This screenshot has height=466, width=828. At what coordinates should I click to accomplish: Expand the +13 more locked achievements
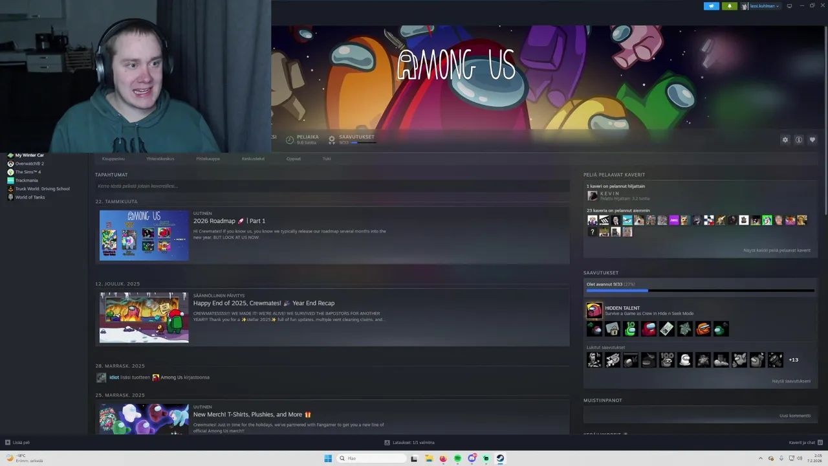pyautogui.click(x=793, y=360)
